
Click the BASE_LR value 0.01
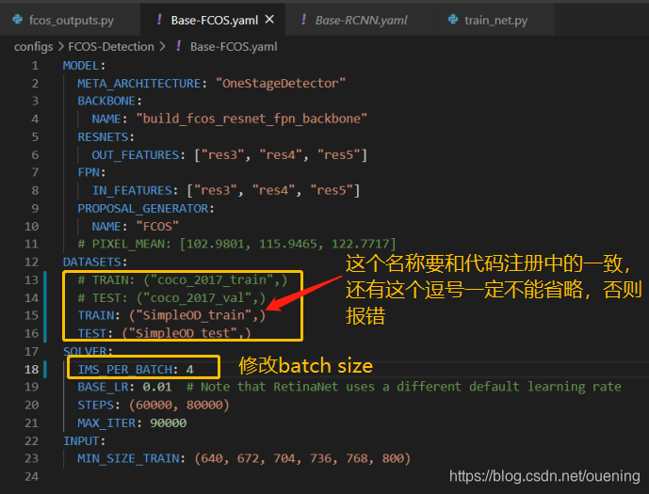coord(157,387)
